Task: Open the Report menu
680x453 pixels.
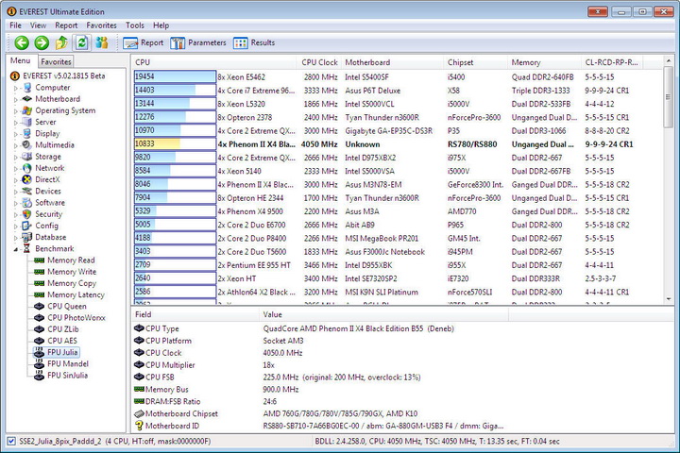Action: tap(66, 25)
